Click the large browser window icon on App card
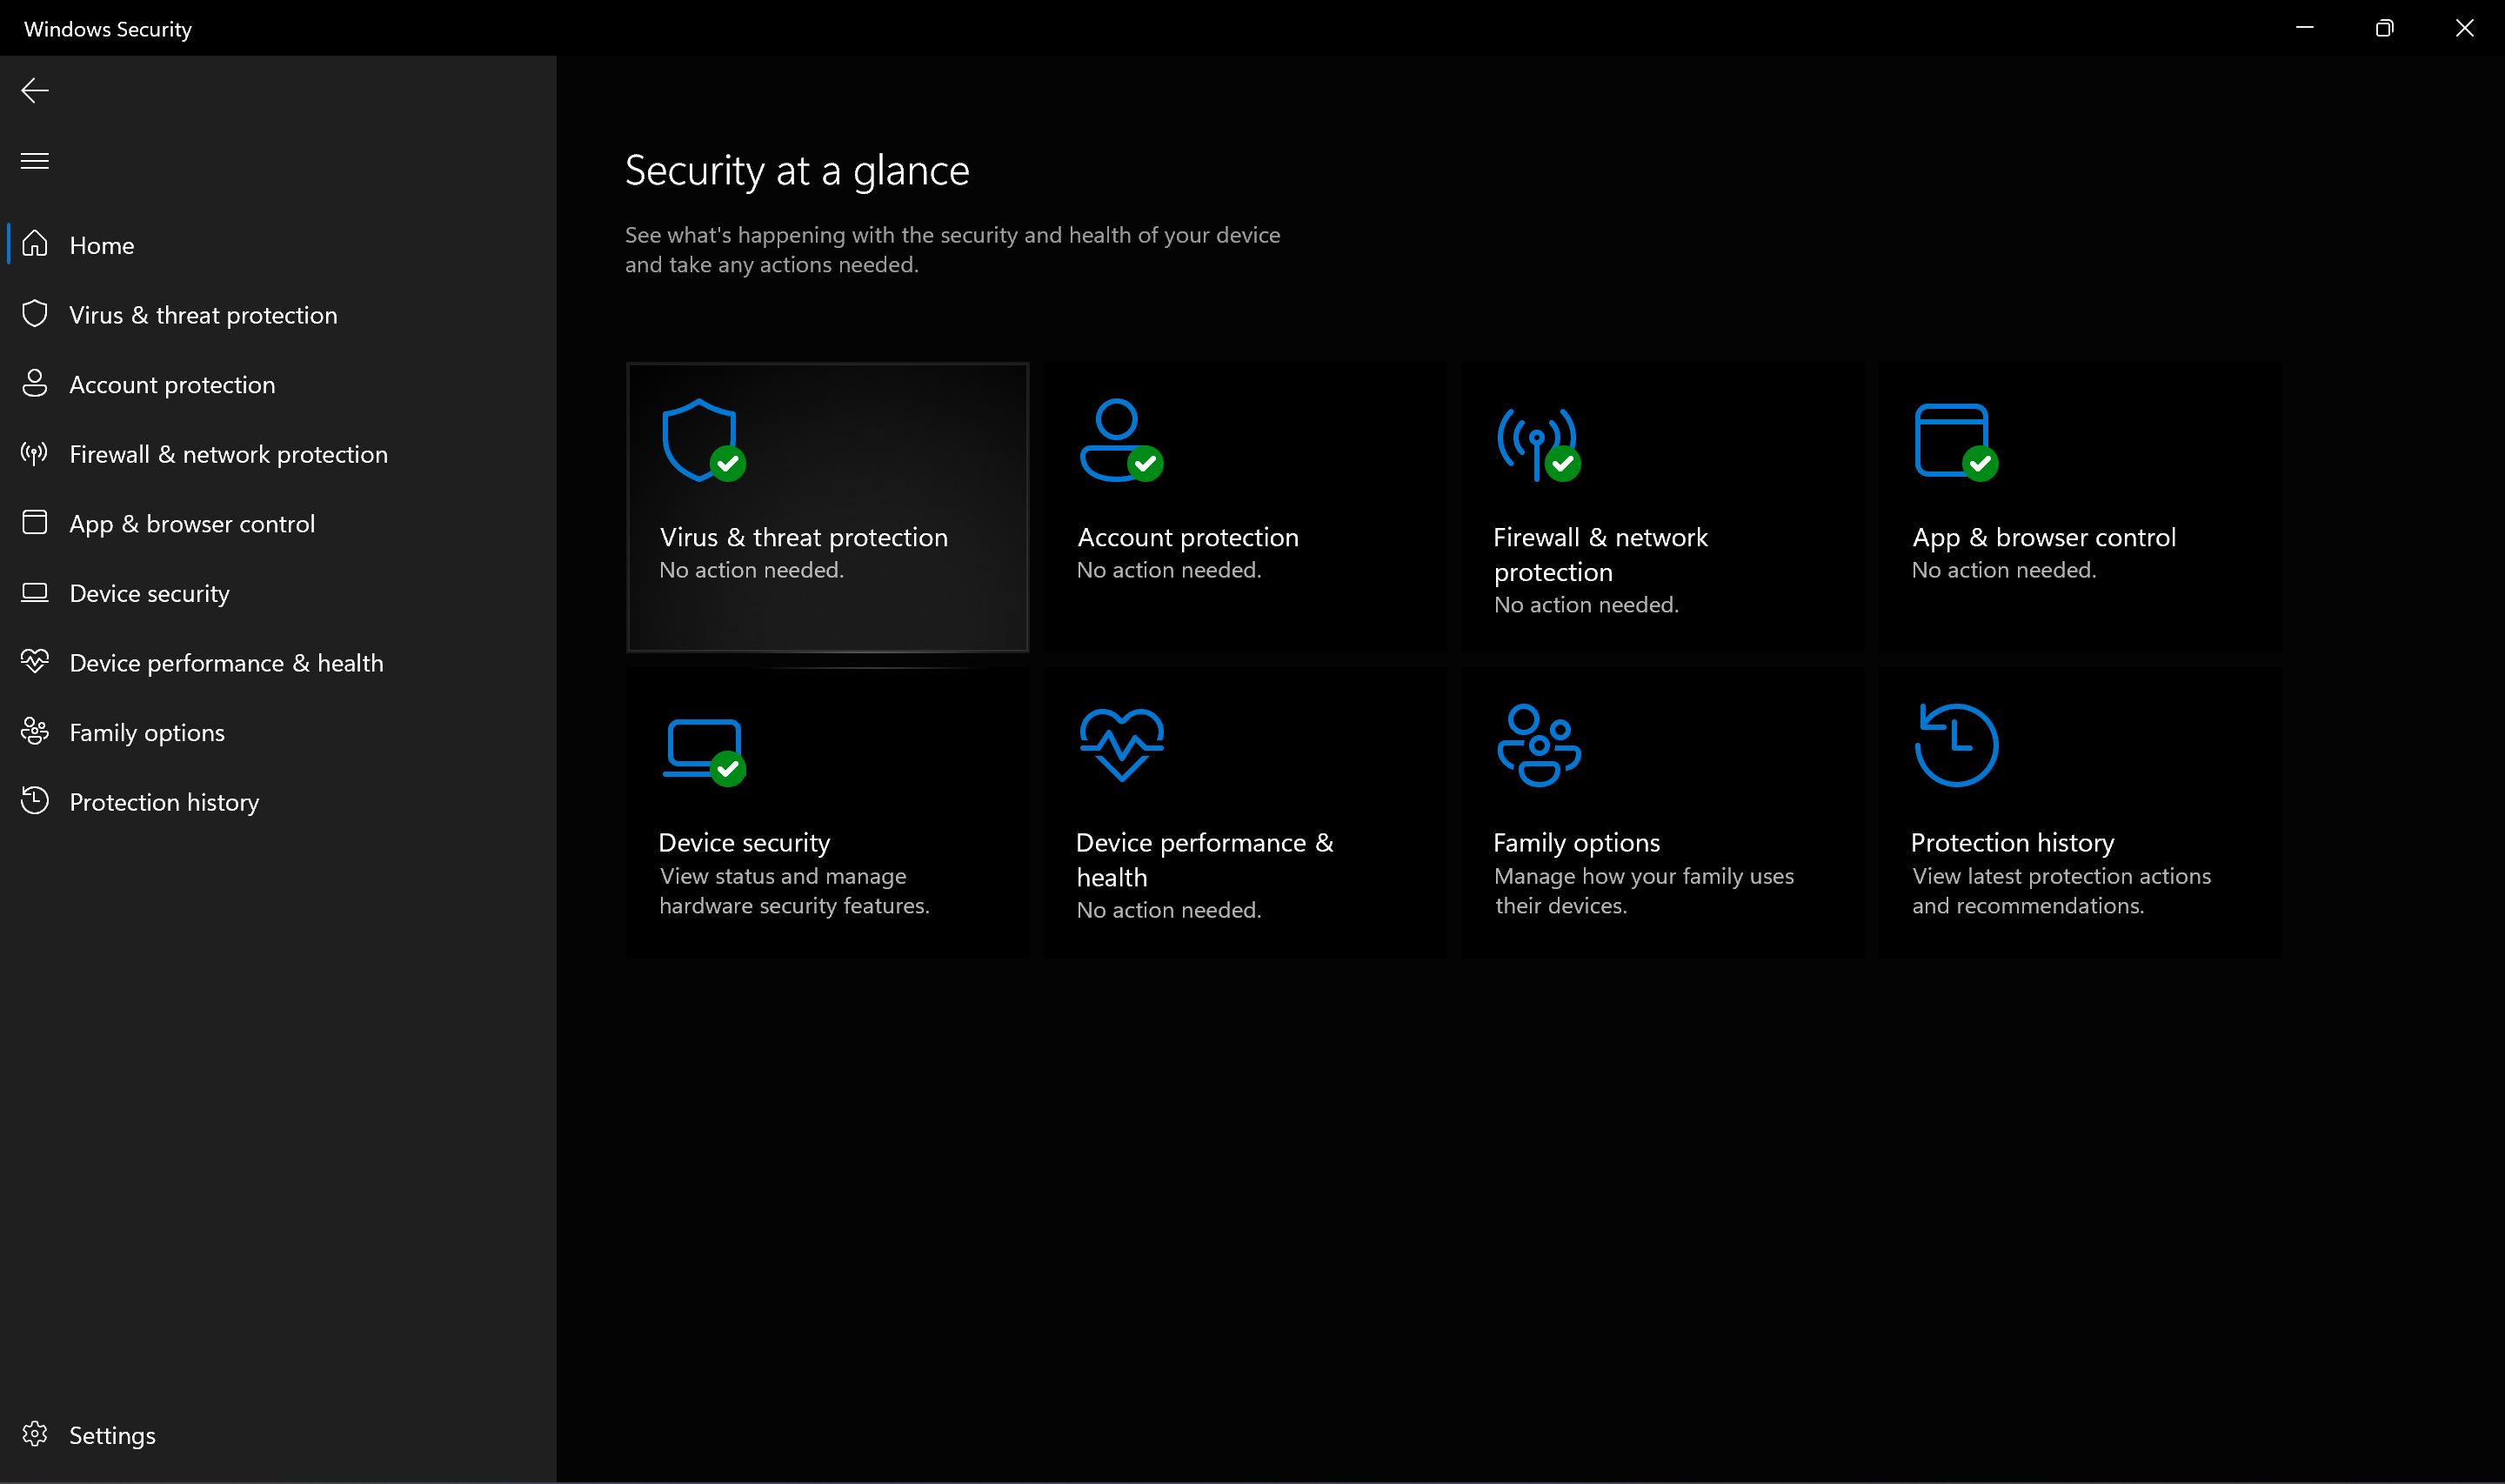This screenshot has height=1484, width=2505. pyautogui.click(x=1956, y=442)
